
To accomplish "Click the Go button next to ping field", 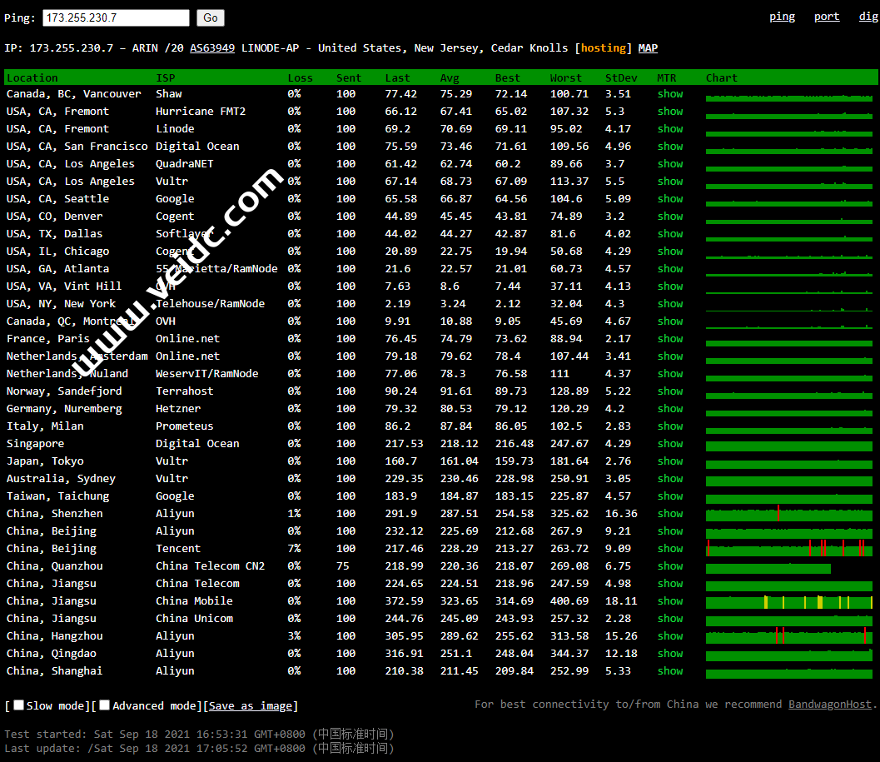I will 211,17.
